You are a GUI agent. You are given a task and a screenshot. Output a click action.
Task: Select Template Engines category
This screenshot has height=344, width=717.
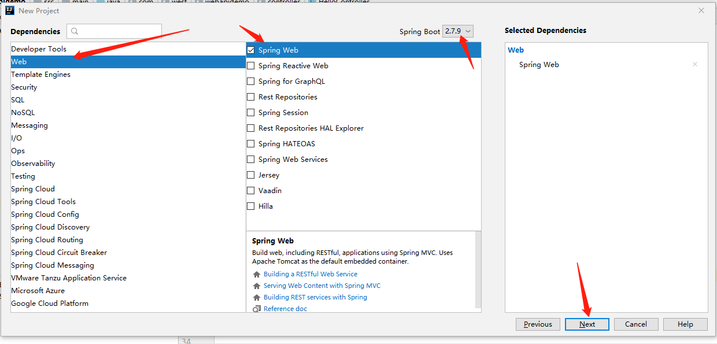tap(128, 75)
